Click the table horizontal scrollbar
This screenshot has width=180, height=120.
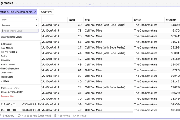[67, 112]
